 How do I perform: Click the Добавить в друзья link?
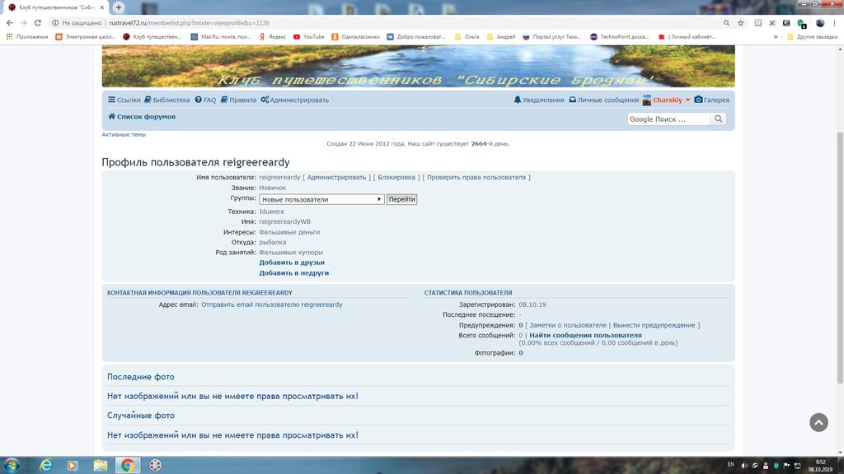click(292, 263)
